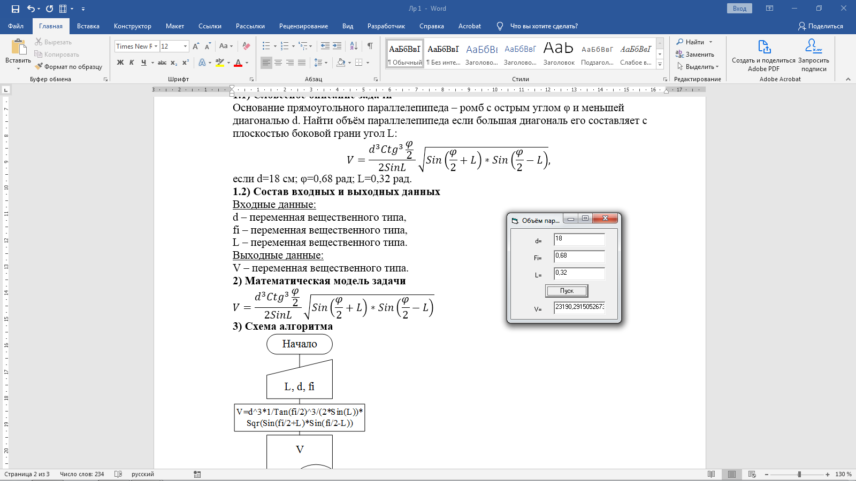Redo the last action
This screenshot has height=481, width=856.
click(x=50, y=9)
